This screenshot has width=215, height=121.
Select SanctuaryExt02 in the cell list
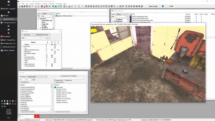pyautogui.click(x=25, y=108)
